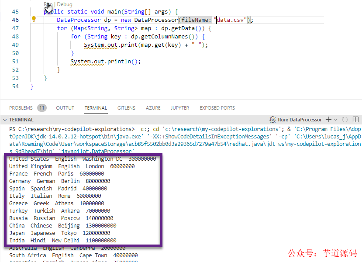Click System.out.println on line 51
Image resolution: width=362 pixels, height=262 pixels.
tap(101, 62)
